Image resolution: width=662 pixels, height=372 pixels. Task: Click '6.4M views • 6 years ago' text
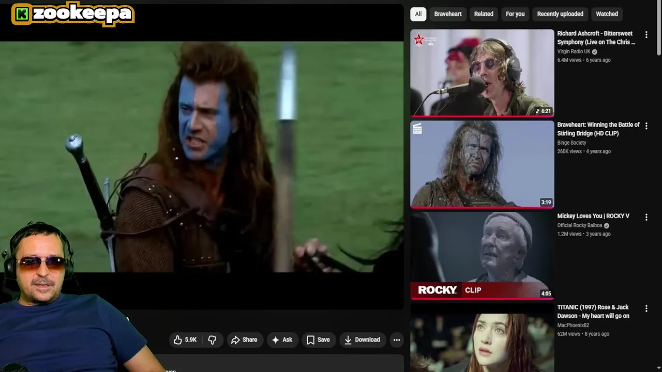tap(584, 60)
